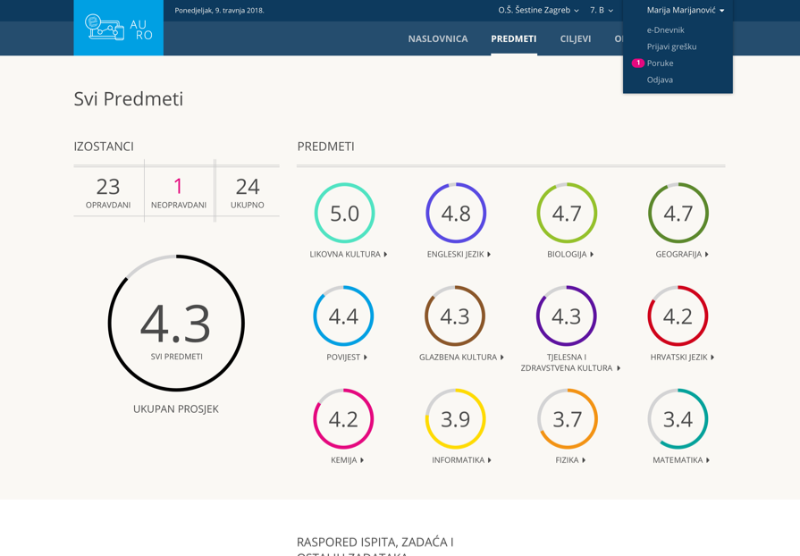
Task: Click the Engleski jezik 4.8 grade circle
Action: point(456,213)
